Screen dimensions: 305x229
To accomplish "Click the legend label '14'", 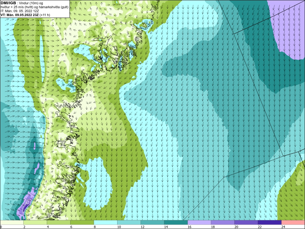I will [166, 227].
